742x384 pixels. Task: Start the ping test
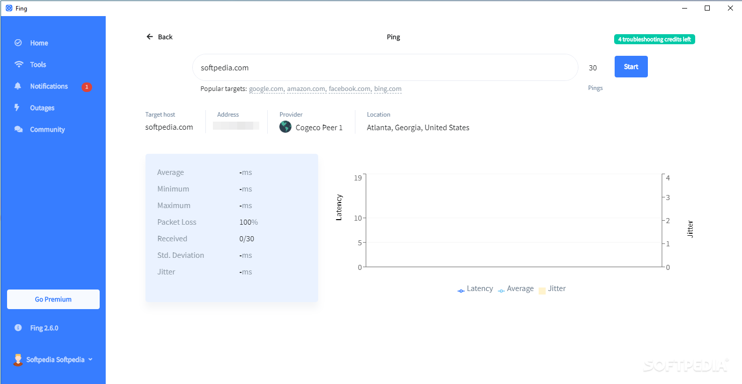coord(631,67)
